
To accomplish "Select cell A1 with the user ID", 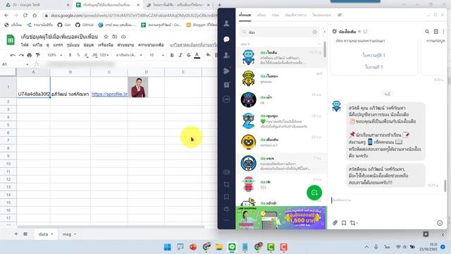I will (33, 87).
